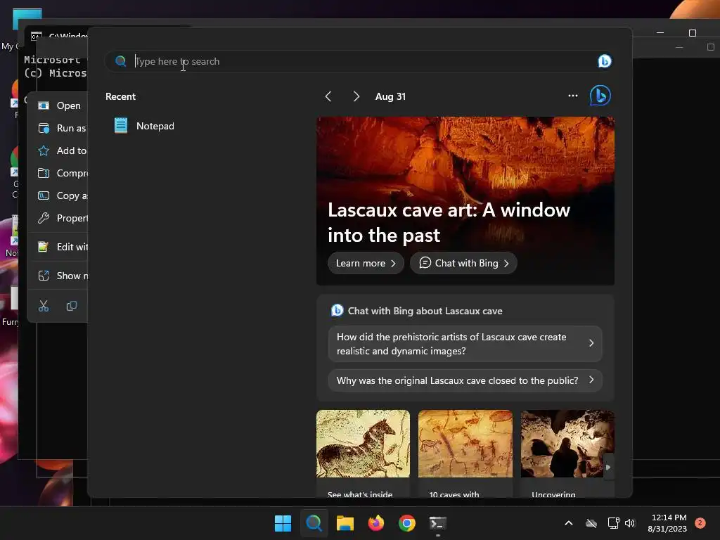720x540 pixels.
Task: Click the Cut scissors icon in context menu
Action: tap(44, 306)
